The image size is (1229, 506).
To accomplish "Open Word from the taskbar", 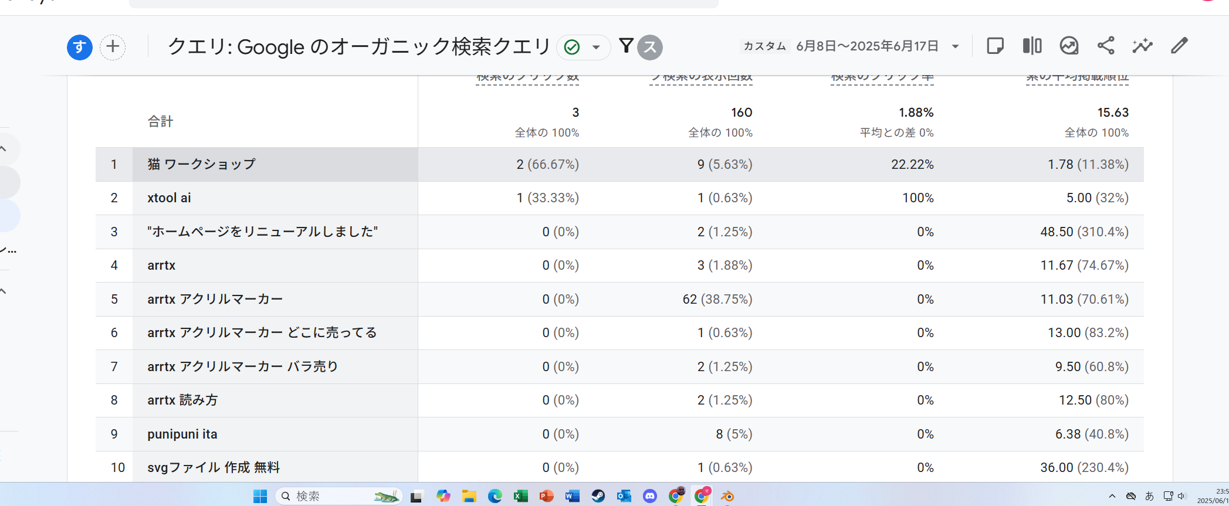I will (572, 496).
